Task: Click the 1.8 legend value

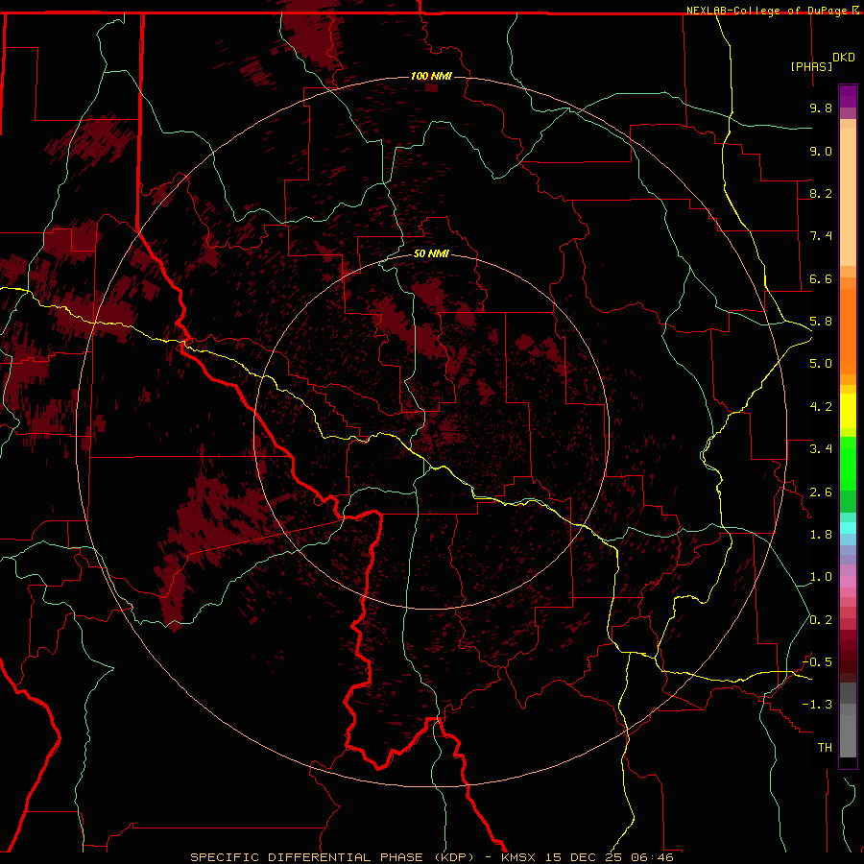Action: point(821,535)
